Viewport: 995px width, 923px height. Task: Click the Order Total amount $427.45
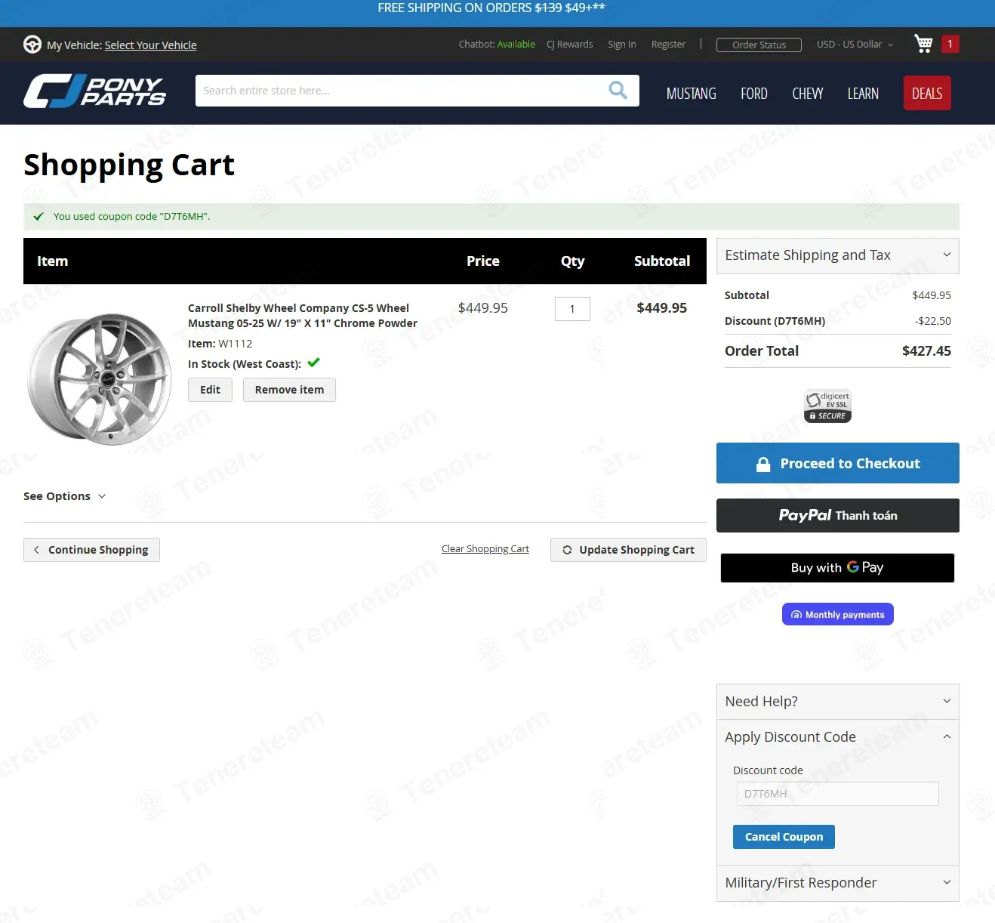coord(926,351)
